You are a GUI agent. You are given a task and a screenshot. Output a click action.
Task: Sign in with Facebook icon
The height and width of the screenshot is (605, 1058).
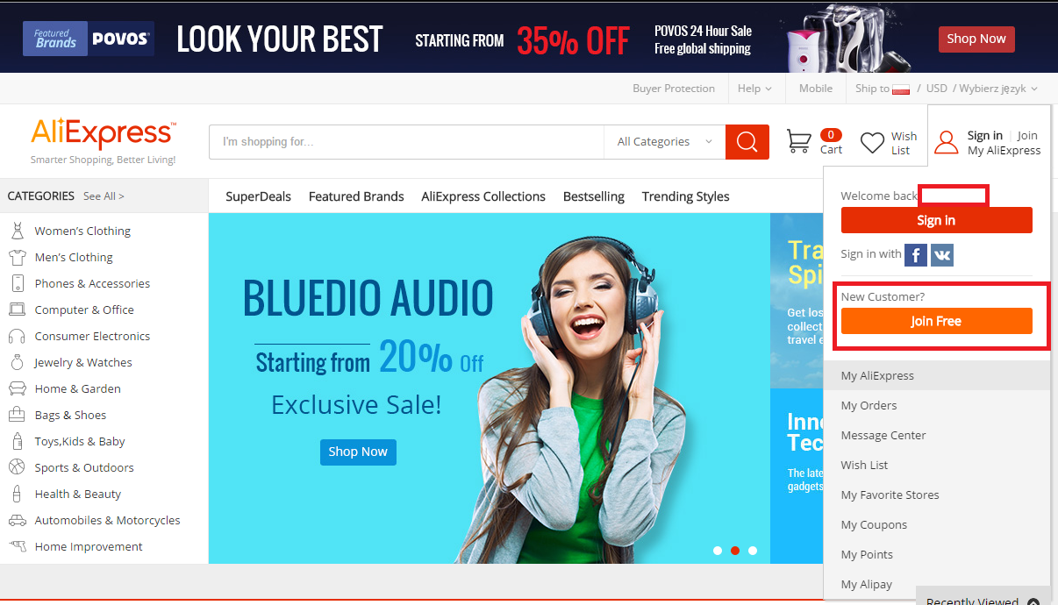pos(916,255)
